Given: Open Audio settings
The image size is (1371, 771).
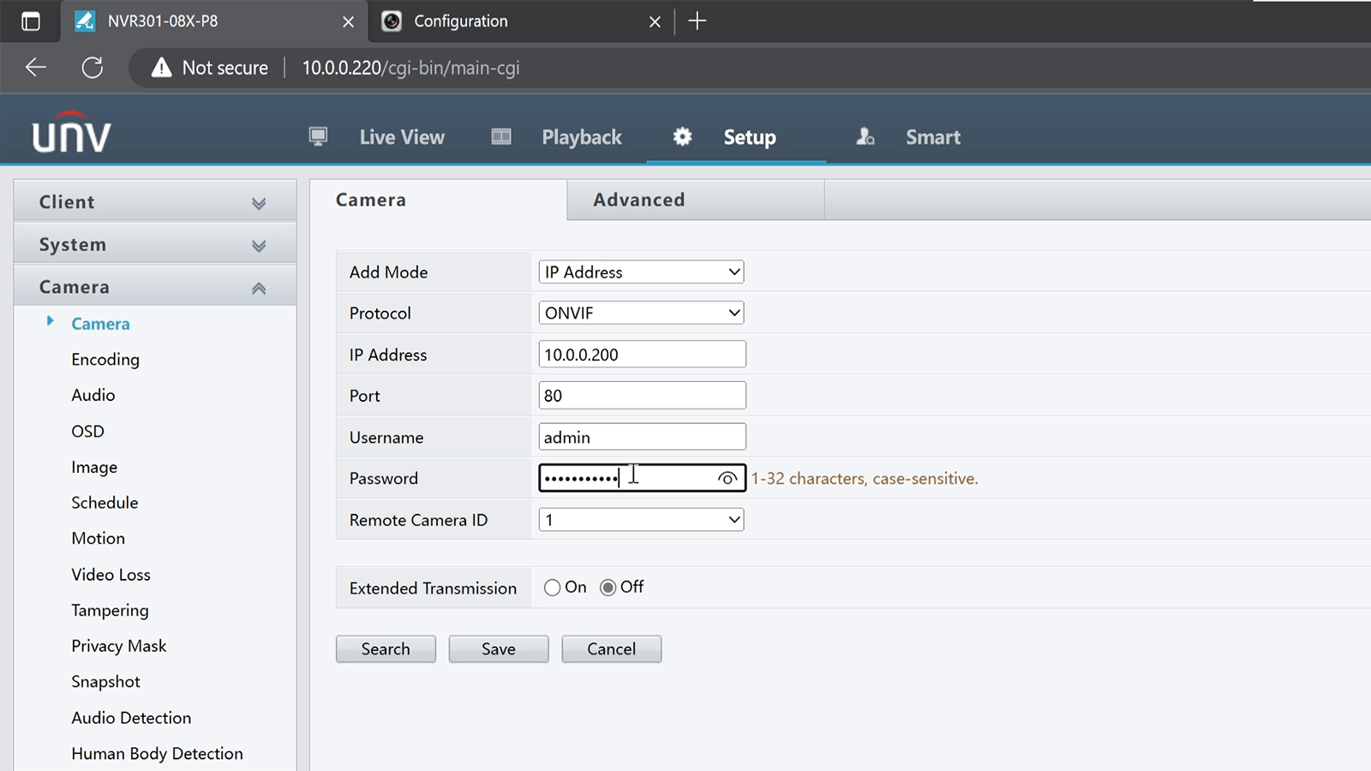Looking at the screenshot, I should 93,395.
